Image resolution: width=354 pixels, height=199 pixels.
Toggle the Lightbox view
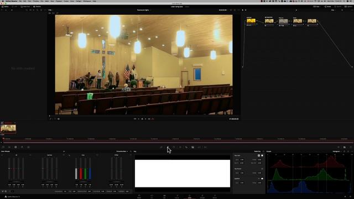[349, 7]
